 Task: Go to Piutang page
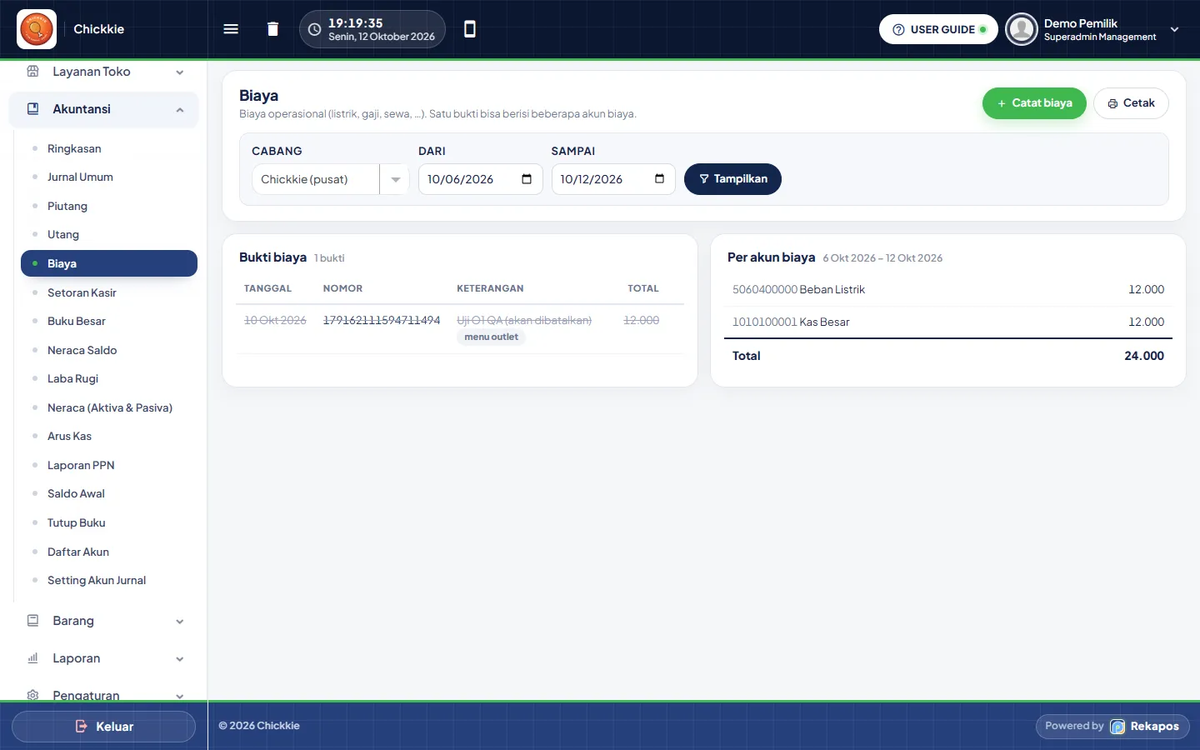pyautogui.click(x=109, y=206)
